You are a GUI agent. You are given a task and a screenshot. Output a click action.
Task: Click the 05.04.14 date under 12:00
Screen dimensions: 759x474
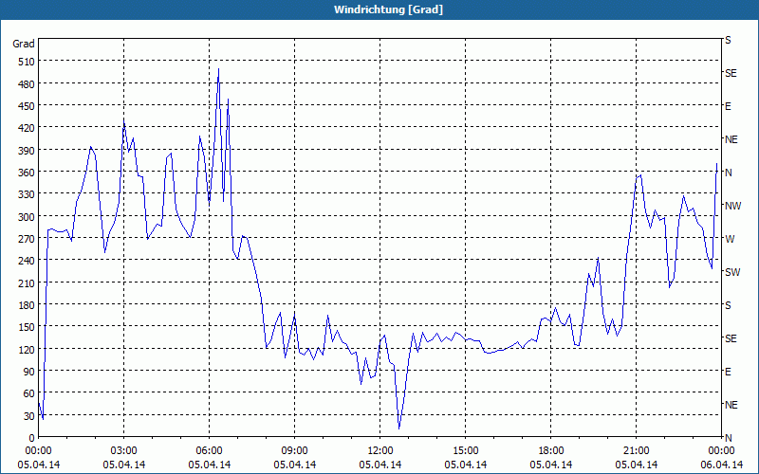point(380,465)
